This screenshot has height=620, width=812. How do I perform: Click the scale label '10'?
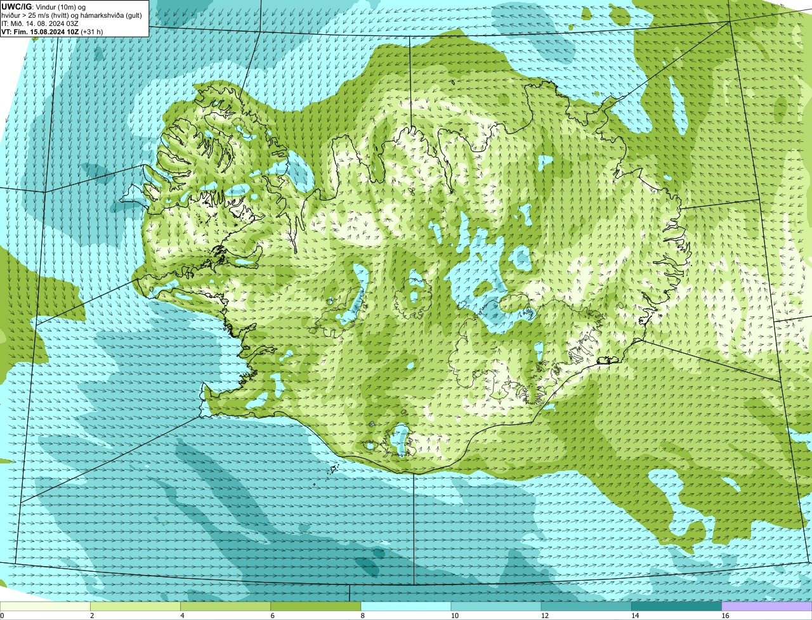455,616
